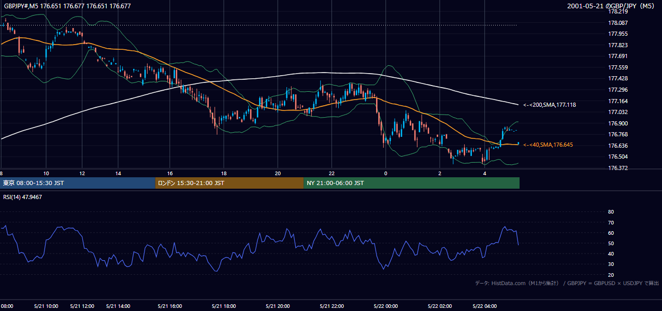
Task: Click hour marker 18 under price chart
Action: pyautogui.click(x=224, y=174)
